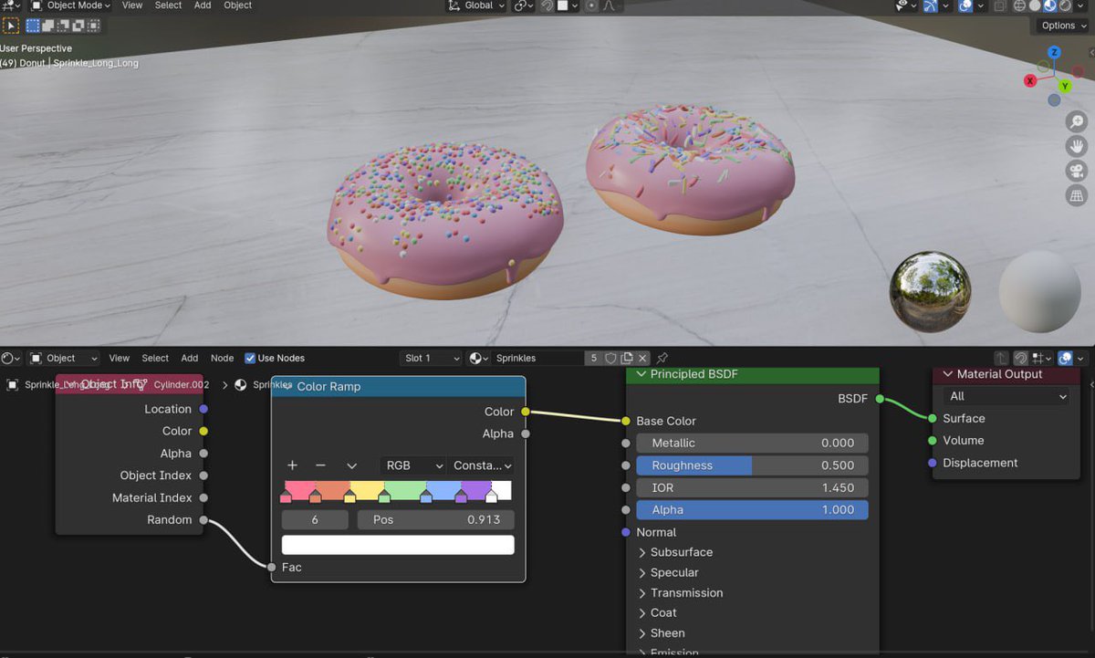The height and width of the screenshot is (658, 1095).
Task: Click the Z axis on the navigation gizmo
Action: click(x=1054, y=52)
